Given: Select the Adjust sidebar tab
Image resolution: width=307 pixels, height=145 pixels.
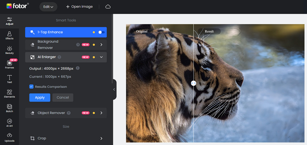Looking at the screenshot, I should (9, 21).
